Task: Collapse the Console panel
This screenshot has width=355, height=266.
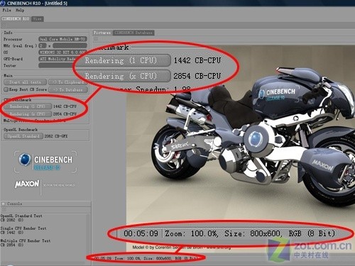Action: pos(4,204)
